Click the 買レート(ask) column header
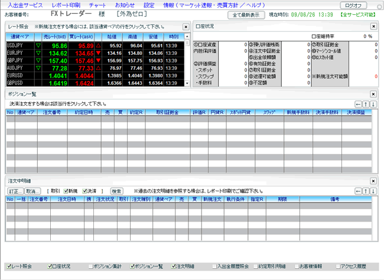The image size is (384, 280). [x=81, y=37]
